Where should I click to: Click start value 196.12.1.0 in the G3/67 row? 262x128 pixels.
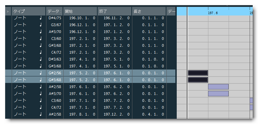[82, 25]
